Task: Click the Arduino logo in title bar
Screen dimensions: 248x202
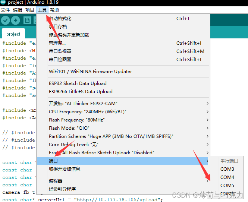Action: click(x=3, y=2)
